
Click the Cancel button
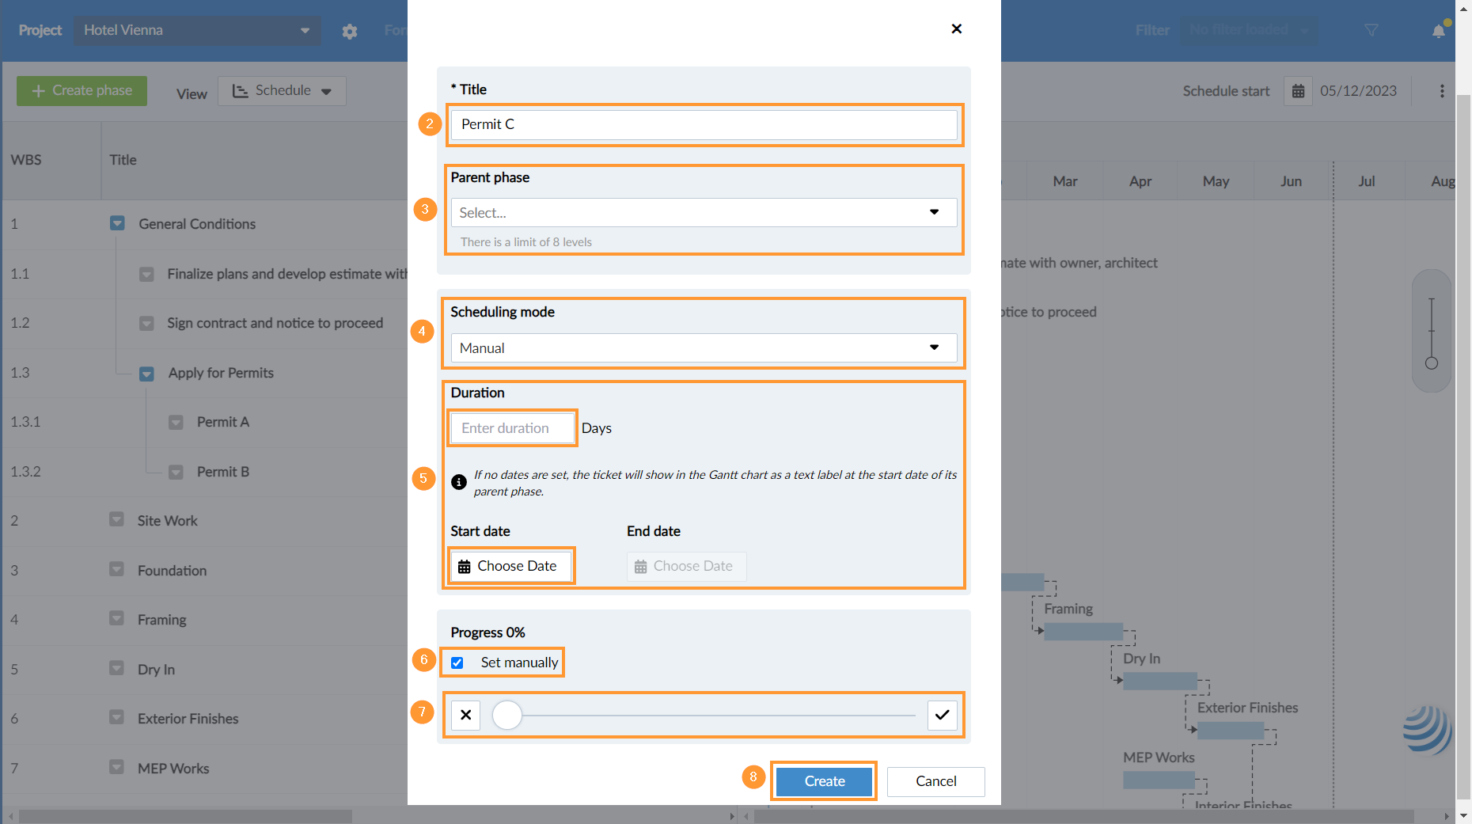pyautogui.click(x=935, y=781)
